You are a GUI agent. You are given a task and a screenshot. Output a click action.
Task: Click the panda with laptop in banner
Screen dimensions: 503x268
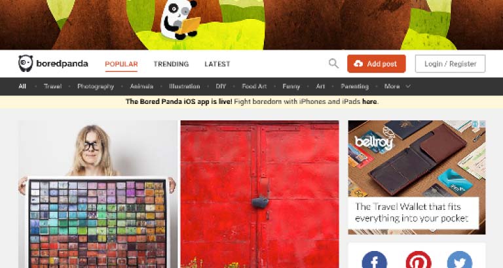pos(179,20)
